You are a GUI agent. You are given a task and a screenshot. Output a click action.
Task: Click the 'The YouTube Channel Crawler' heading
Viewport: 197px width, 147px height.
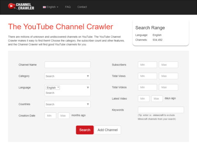(x=61, y=27)
